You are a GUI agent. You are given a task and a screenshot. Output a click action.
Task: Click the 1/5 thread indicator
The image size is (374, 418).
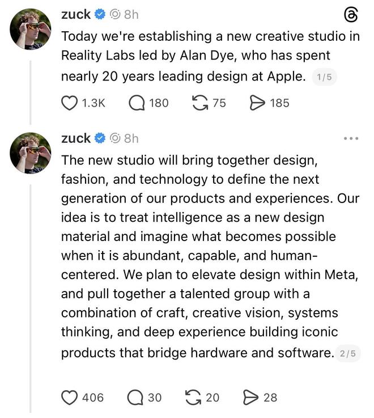324,78
